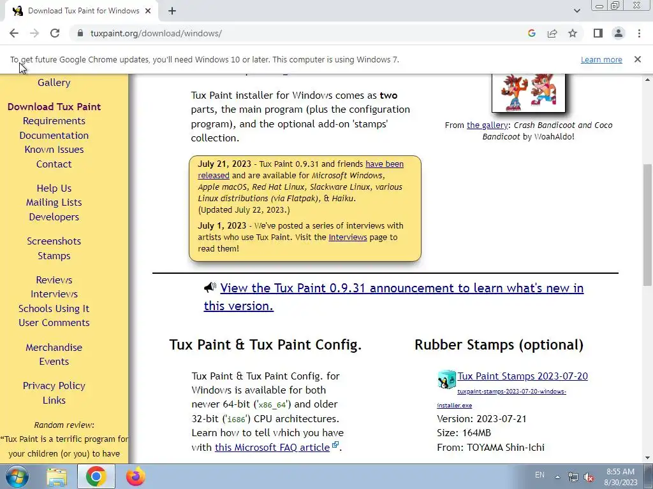View site information lock icon
Screen dimensions: 653x489
[80, 33]
